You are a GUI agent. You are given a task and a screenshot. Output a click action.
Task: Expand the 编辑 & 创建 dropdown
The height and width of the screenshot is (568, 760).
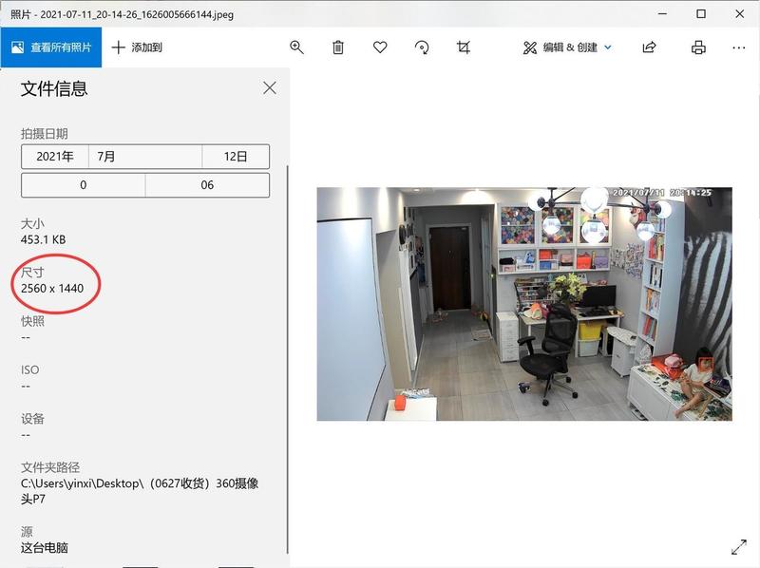pos(567,47)
